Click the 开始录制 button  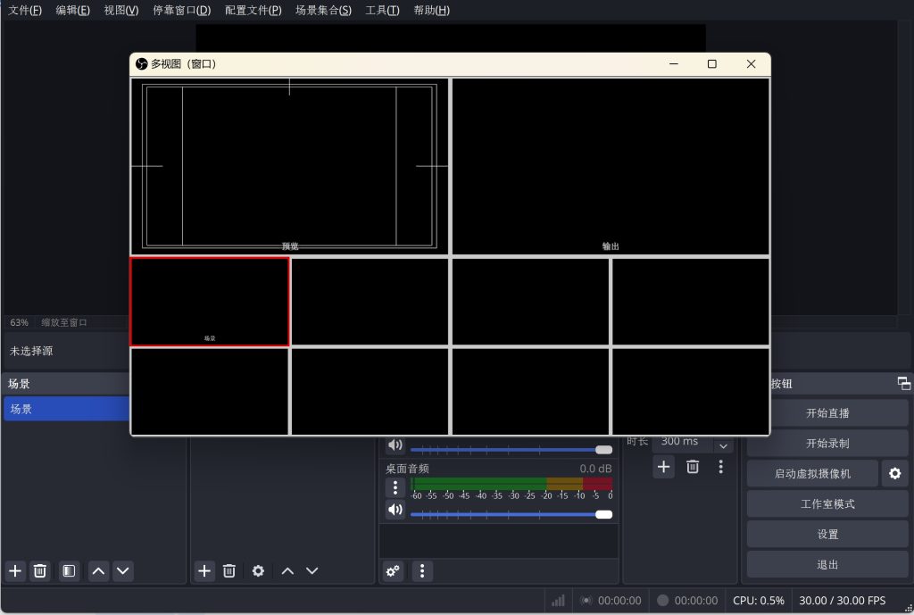[827, 444]
